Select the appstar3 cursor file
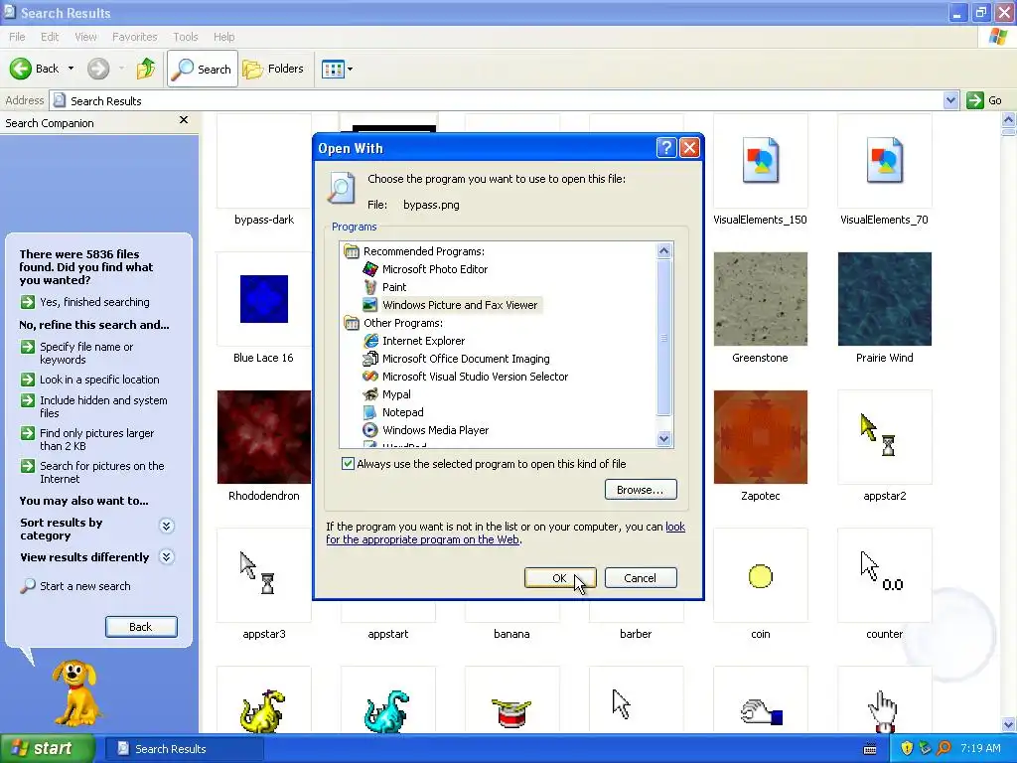This screenshot has width=1017, height=763. [x=264, y=575]
